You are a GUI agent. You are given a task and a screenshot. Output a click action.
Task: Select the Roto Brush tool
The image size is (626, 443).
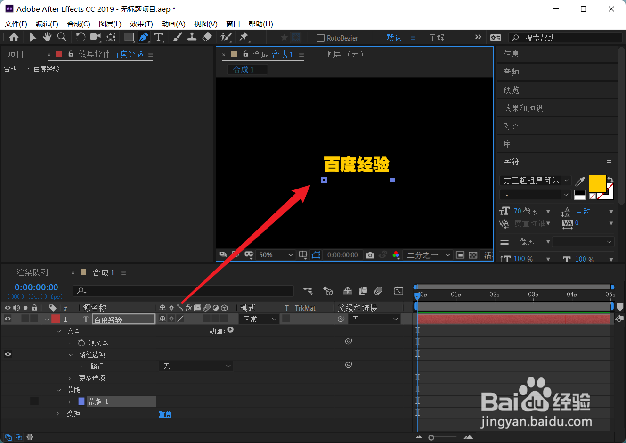[226, 37]
